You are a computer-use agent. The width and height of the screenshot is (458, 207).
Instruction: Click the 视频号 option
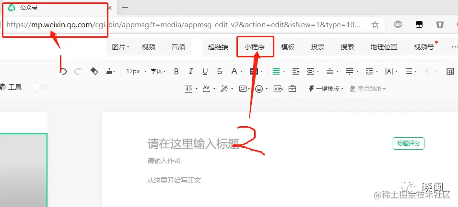point(423,47)
